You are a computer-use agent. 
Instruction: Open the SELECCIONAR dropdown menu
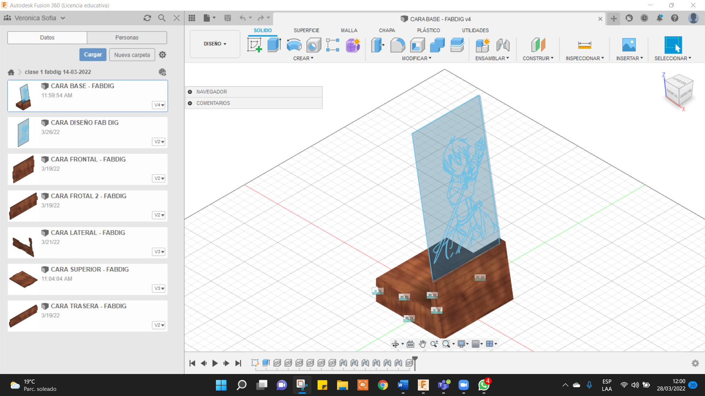(x=673, y=58)
